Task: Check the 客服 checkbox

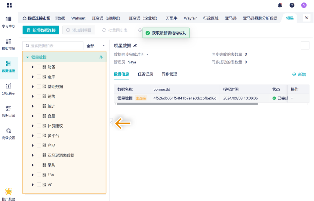Action: (x=39, y=116)
